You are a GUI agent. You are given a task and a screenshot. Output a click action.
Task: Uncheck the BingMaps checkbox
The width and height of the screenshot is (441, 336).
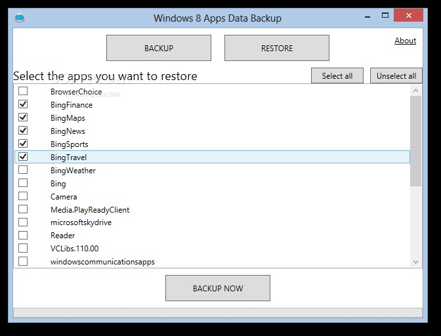23,117
